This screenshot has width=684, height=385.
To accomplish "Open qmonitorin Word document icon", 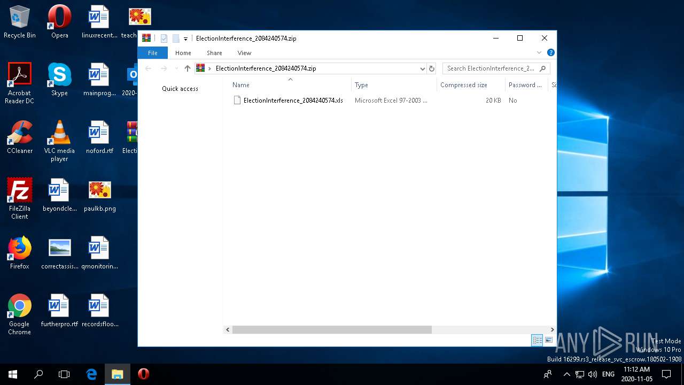I will (x=99, y=252).
